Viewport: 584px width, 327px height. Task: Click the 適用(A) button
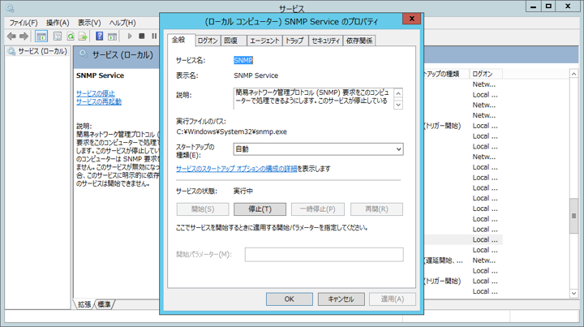pos(393,299)
